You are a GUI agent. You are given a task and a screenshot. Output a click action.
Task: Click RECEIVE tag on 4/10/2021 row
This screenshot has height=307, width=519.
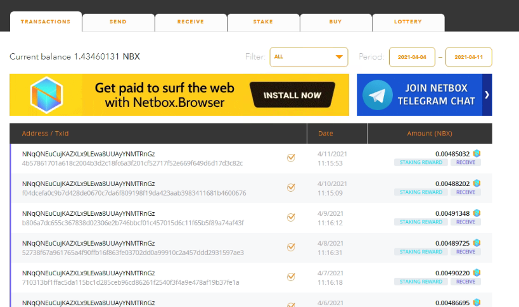pyautogui.click(x=466, y=192)
